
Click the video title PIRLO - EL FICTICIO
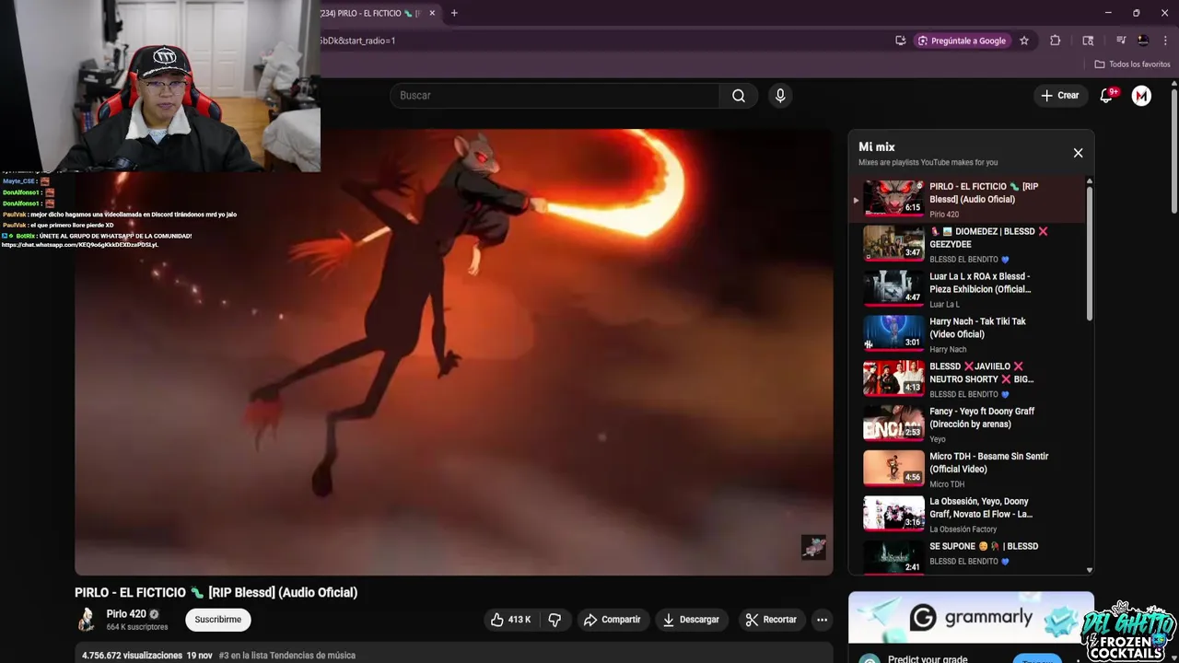coord(216,592)
